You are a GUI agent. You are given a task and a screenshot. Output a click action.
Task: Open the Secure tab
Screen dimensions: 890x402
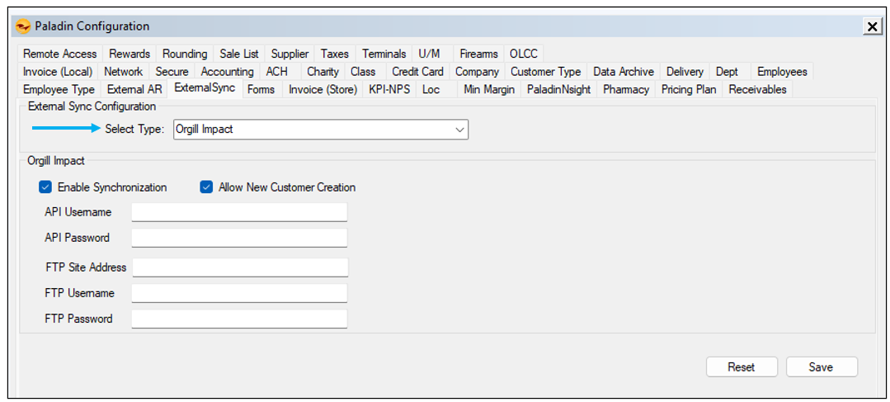[172, 72]
